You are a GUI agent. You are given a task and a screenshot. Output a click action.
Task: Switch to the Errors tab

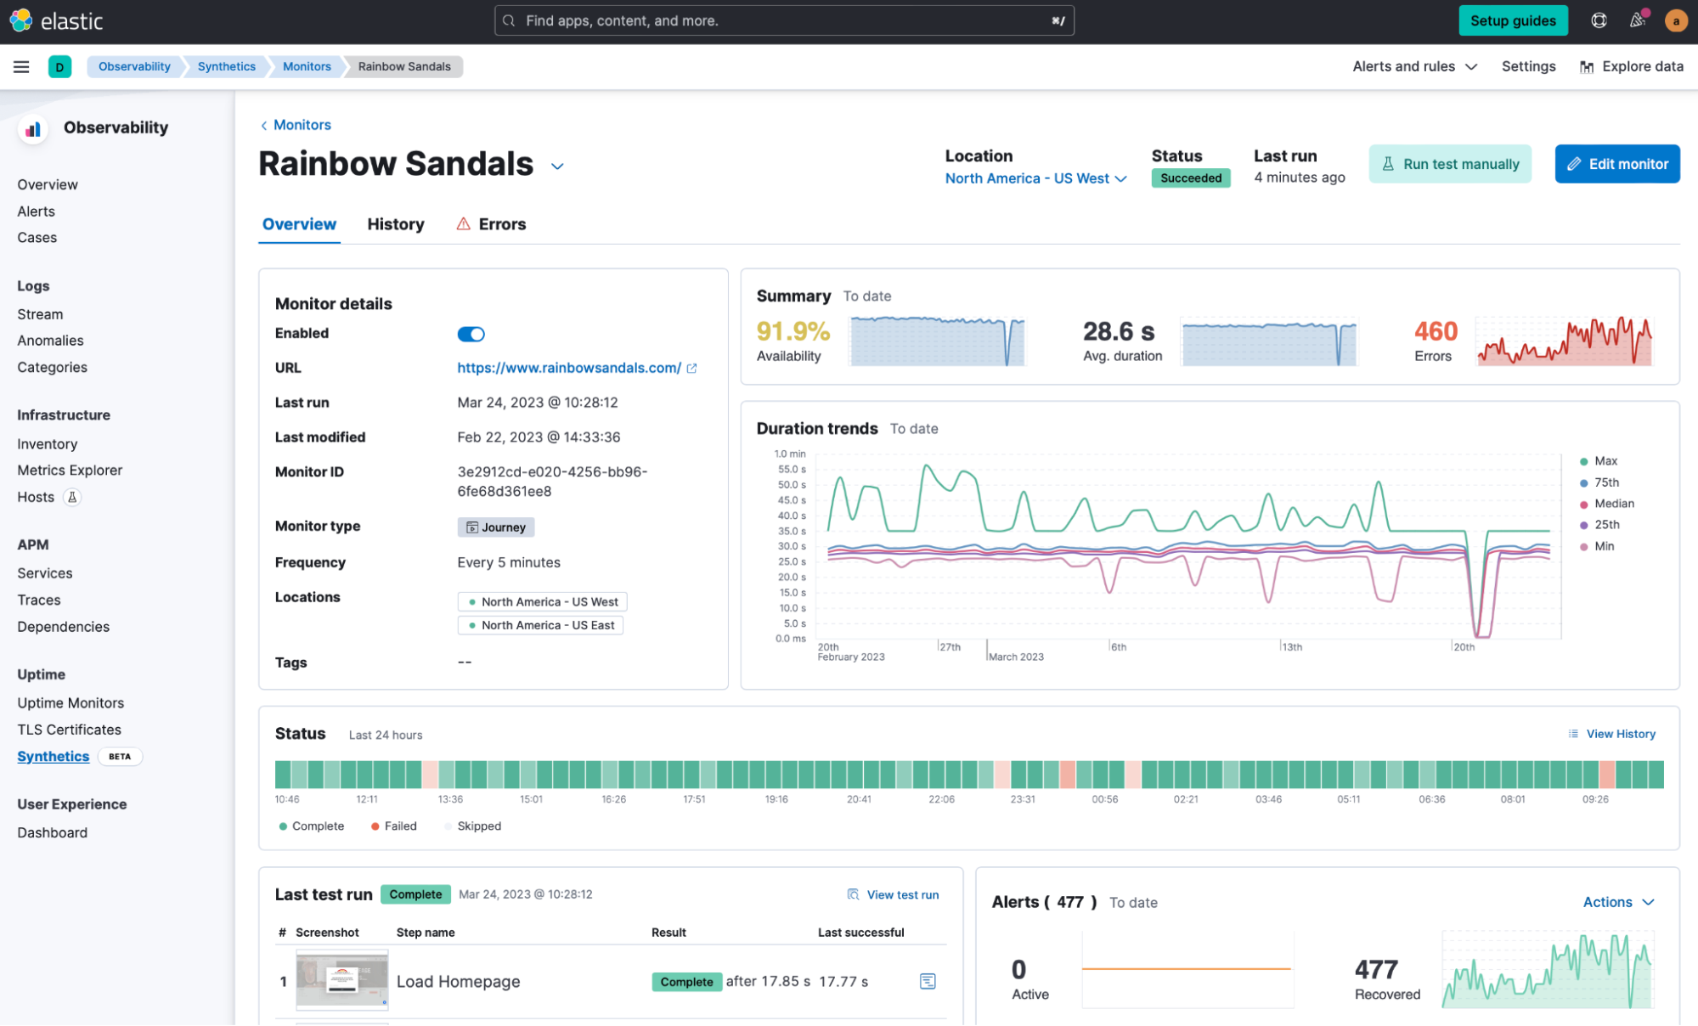(491, 224)
